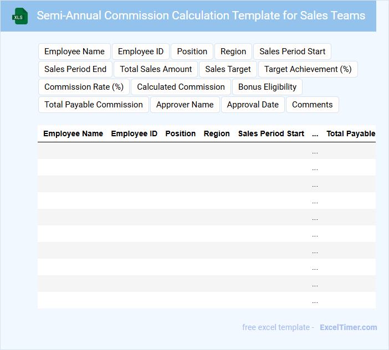This screenshot has height=350, width=389.
Task: Select the Employee Name tag
Action: click(x=74, y=52)
